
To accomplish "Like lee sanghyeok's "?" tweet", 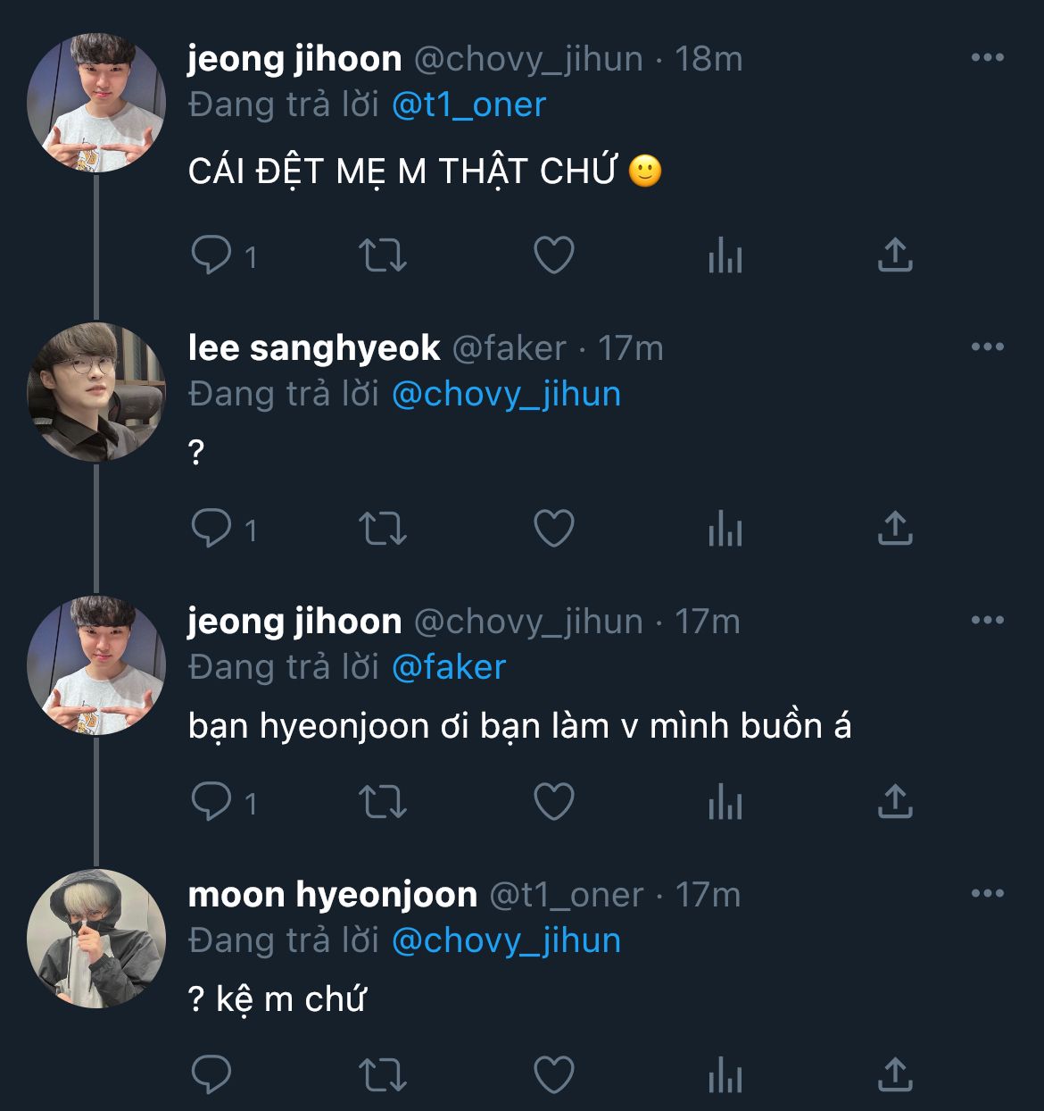I will (x=554, y=529).
